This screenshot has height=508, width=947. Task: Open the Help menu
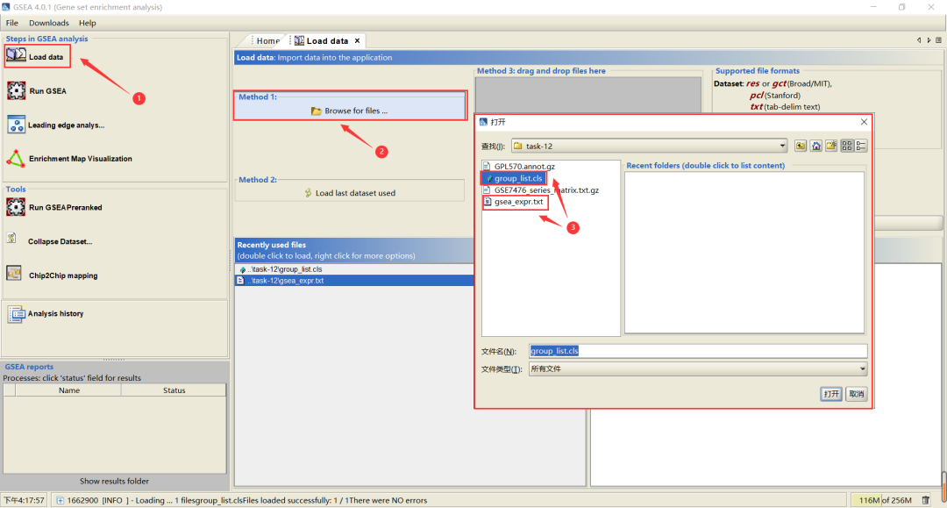(x=88, y=23)
